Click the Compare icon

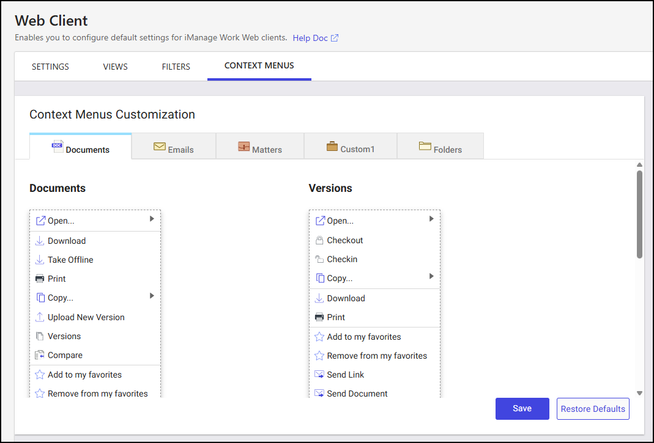(x=40, y=355)
